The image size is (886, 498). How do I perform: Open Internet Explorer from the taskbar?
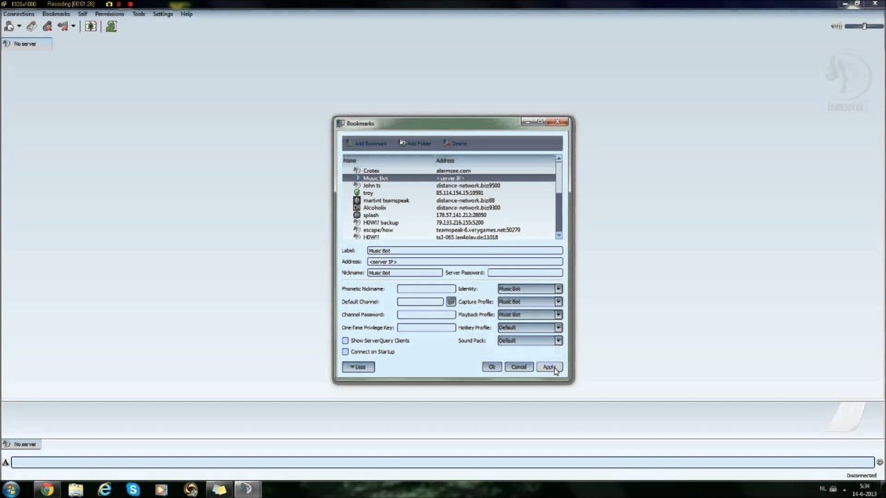click(105, 490)
